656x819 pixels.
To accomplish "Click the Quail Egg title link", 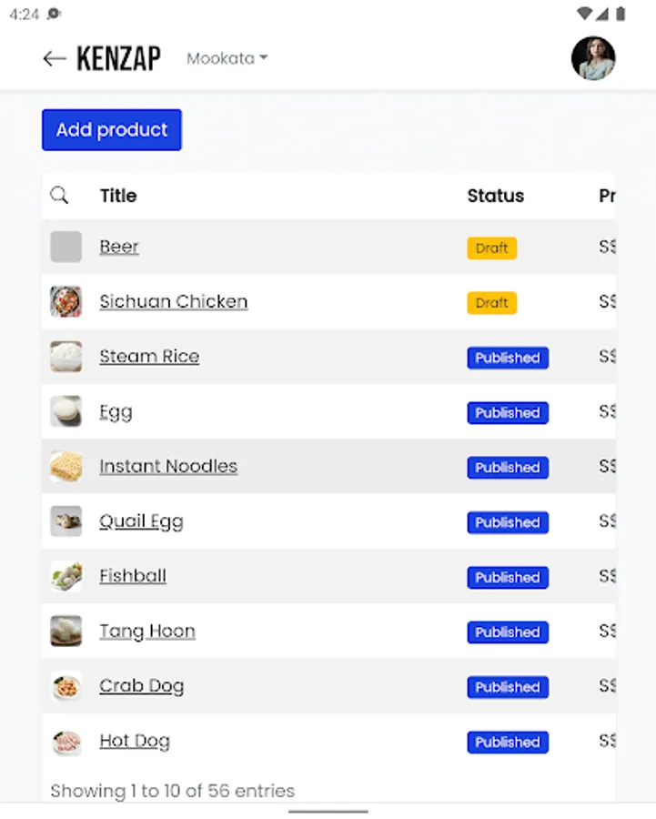I will pyautogui.click(x=141, y=521).
